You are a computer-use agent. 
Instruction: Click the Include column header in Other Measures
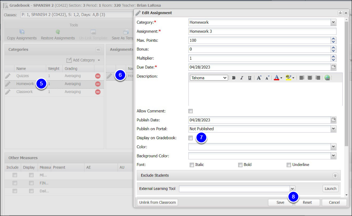pyautogui.click(x=12, y=167)
